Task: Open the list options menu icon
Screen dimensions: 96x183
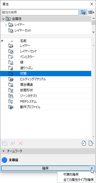Action: pyautogui.click(x=91, y=12)
